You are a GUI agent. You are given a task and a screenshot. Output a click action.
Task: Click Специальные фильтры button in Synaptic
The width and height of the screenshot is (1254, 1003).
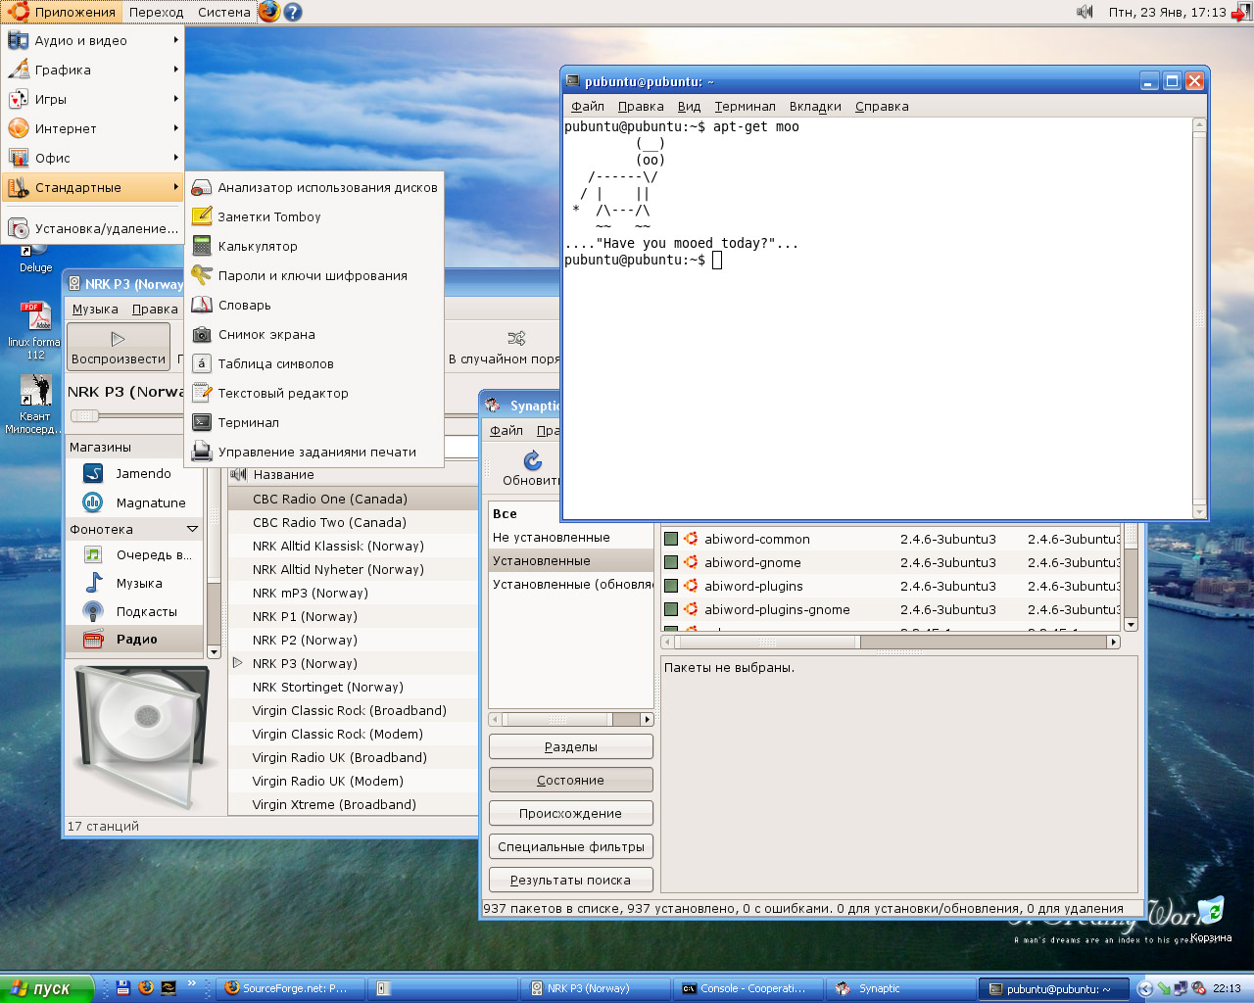(x=571, y=846)
